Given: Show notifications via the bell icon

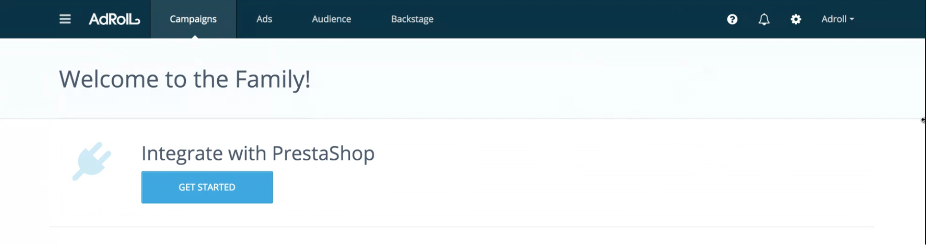Looking at the screenshot, I should (x=764, y=19).
